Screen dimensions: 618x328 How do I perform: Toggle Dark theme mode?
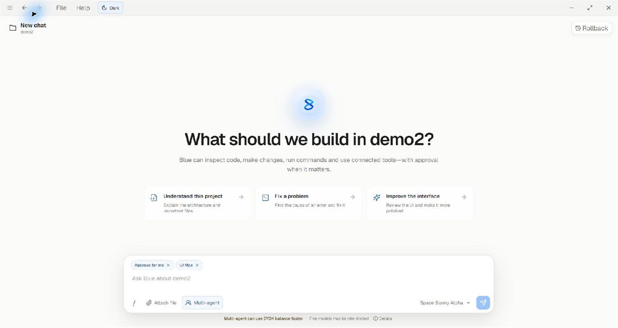coord(110,8)
